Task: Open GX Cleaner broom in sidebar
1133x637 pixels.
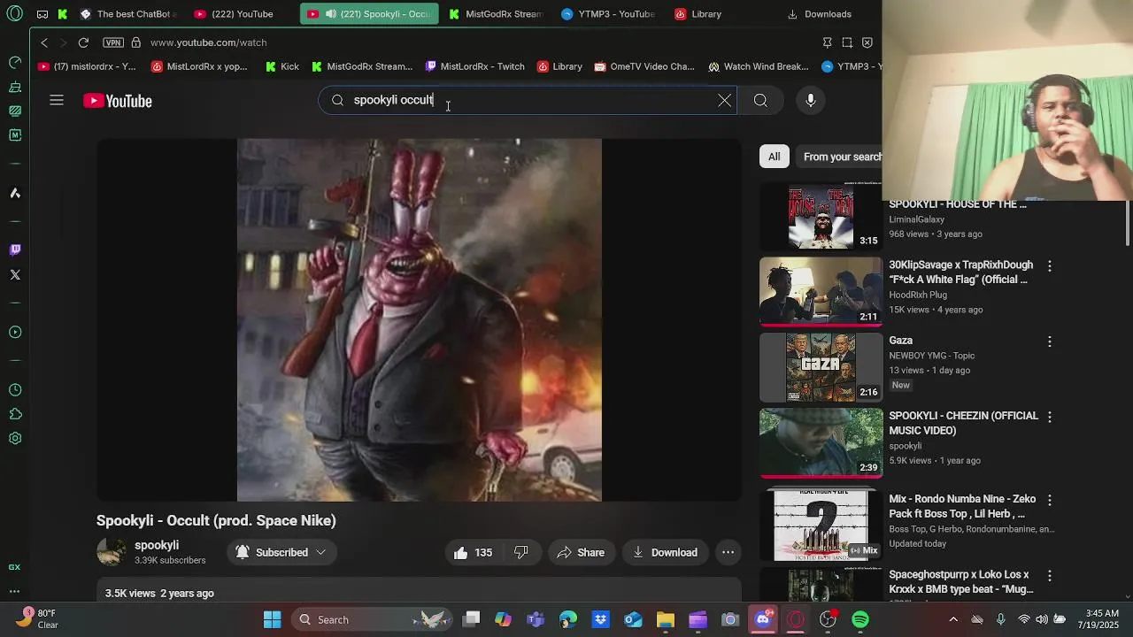Action: pos(15,87)
